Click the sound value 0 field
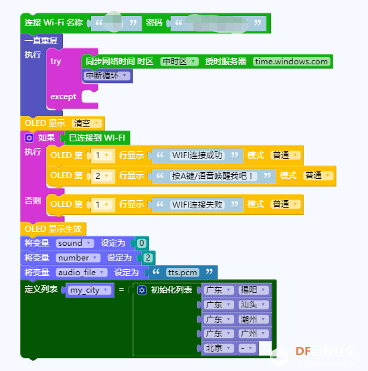This screenshot has width=368, height=371. tap(142, 243)
